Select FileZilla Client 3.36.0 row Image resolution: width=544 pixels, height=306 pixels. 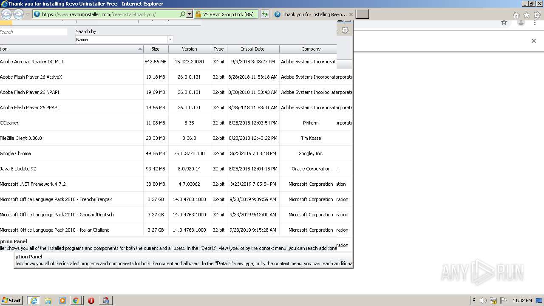(x=168, y=138)
